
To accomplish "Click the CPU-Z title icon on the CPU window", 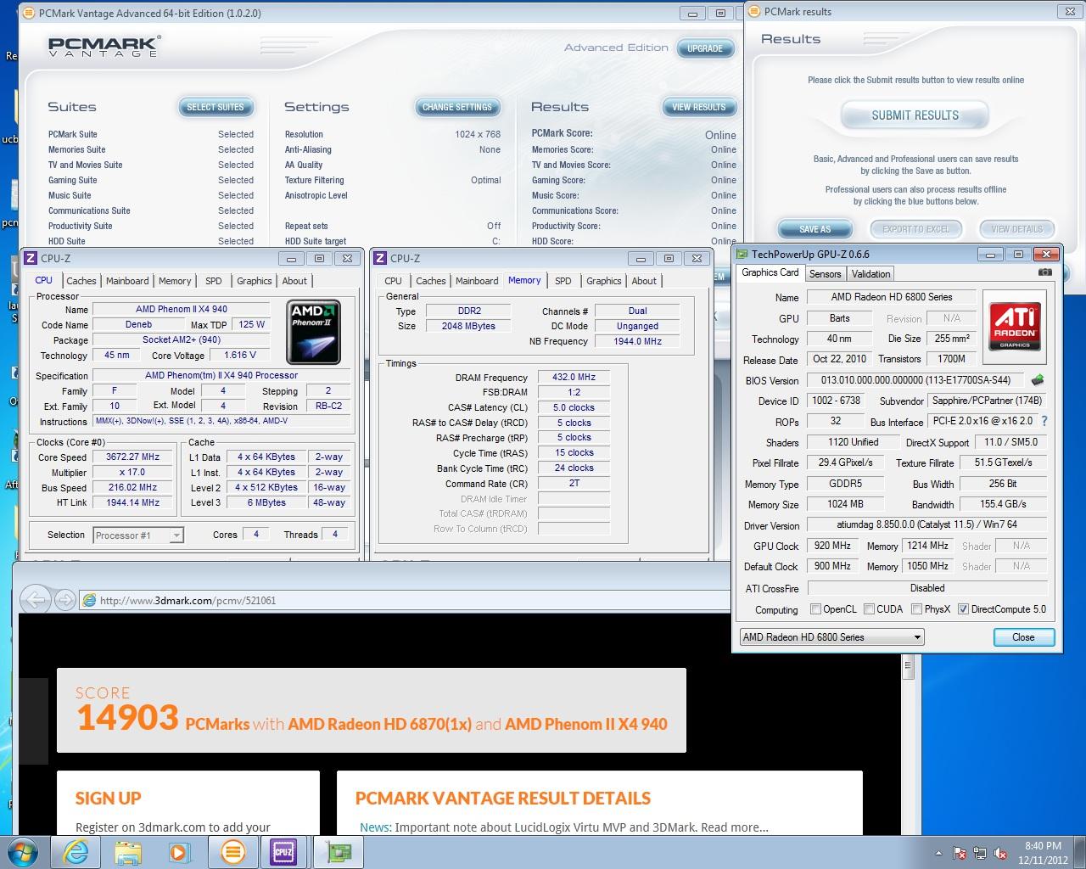I will pyautogui.click(x=30, y=258).
